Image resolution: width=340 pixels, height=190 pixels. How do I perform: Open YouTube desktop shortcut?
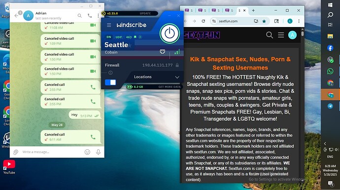pos(9,167)
